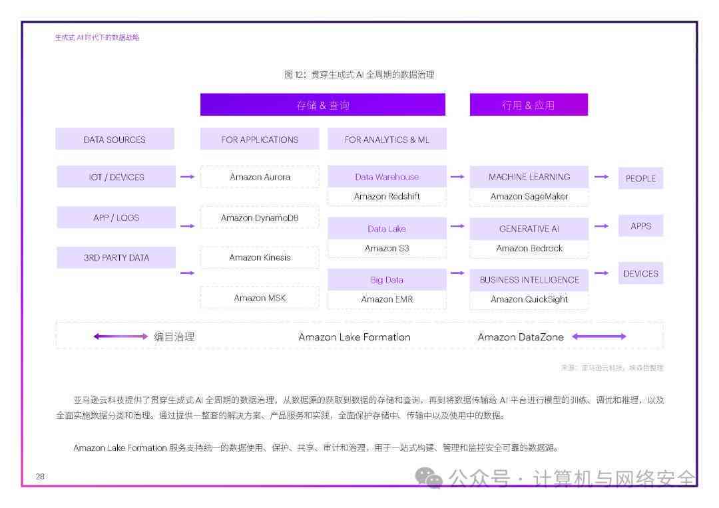The width and height of the screenshot is (719, 508).
Task: Click the FOR ANALYTICS & ML heading
Action: tap(387, 139)
